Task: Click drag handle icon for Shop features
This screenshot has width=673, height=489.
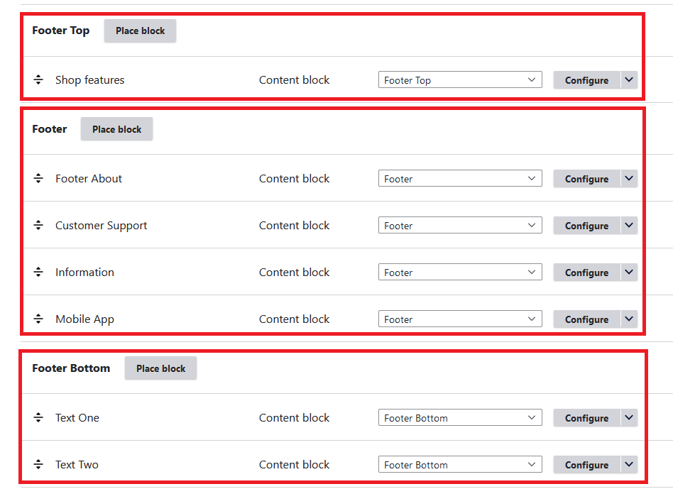Action: click(38, 80)
